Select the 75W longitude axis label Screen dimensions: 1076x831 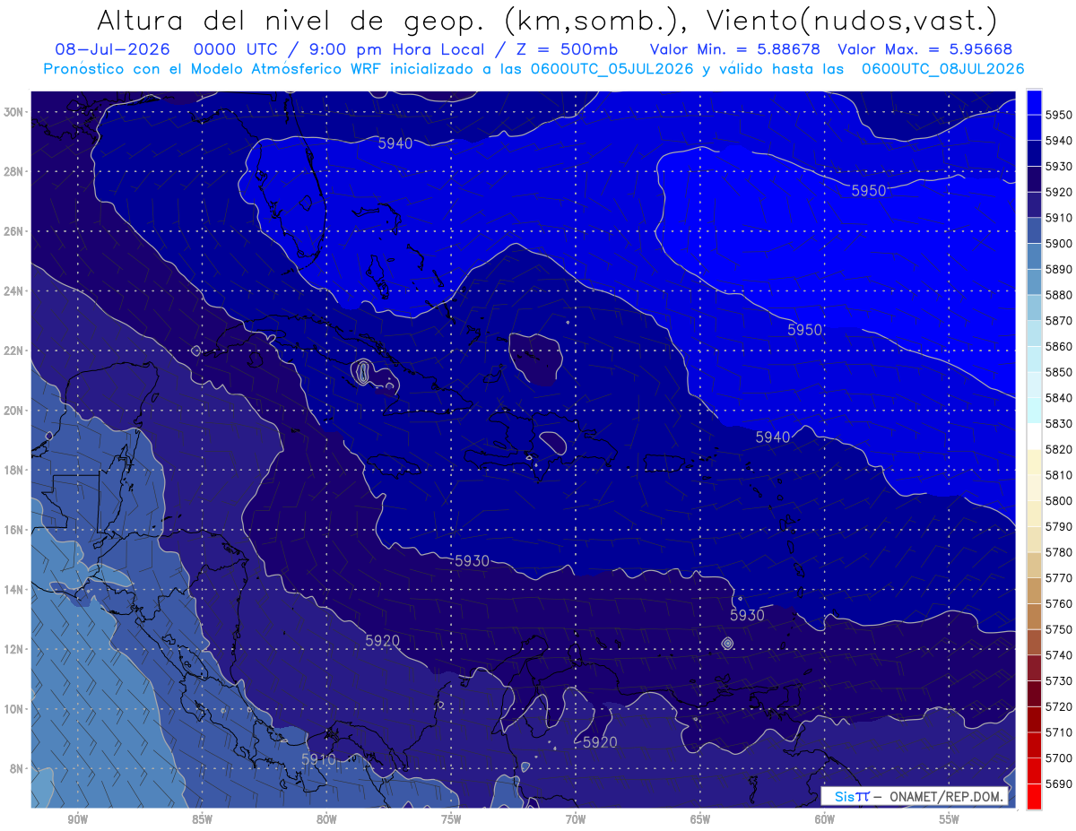coord(451,820)
